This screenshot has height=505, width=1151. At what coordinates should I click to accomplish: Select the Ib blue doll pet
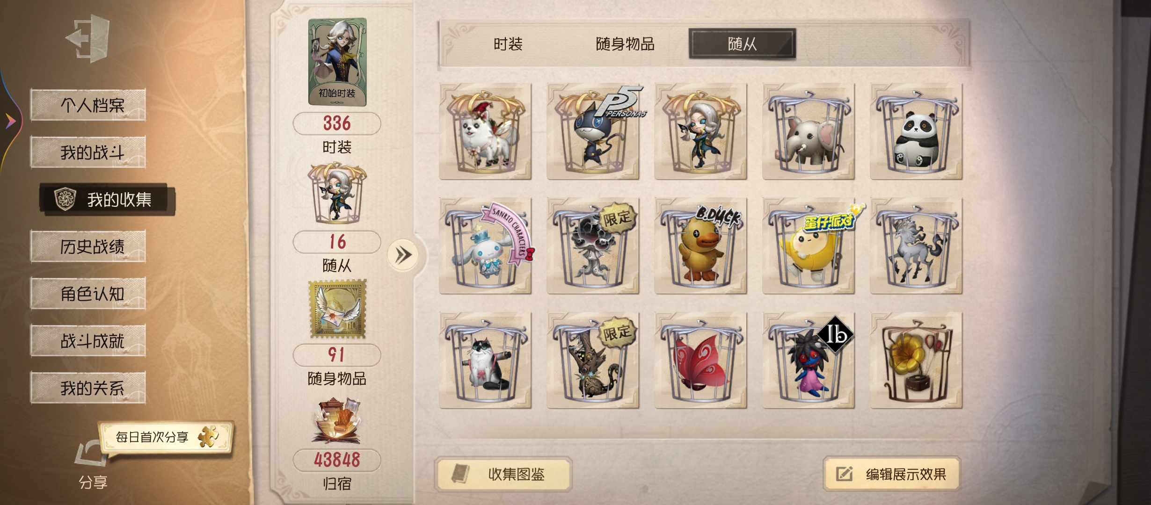click(x=809, y=360)
